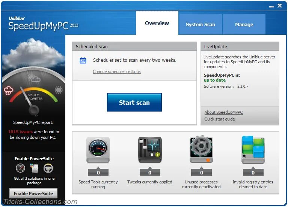The height and width of the screenshot is (207, 288).
Task: Click the colored blocks registry icon
Action: click(253, 149)
